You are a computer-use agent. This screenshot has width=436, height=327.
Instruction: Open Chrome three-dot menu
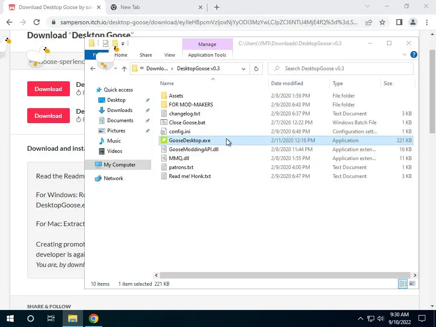coord(427,22)
